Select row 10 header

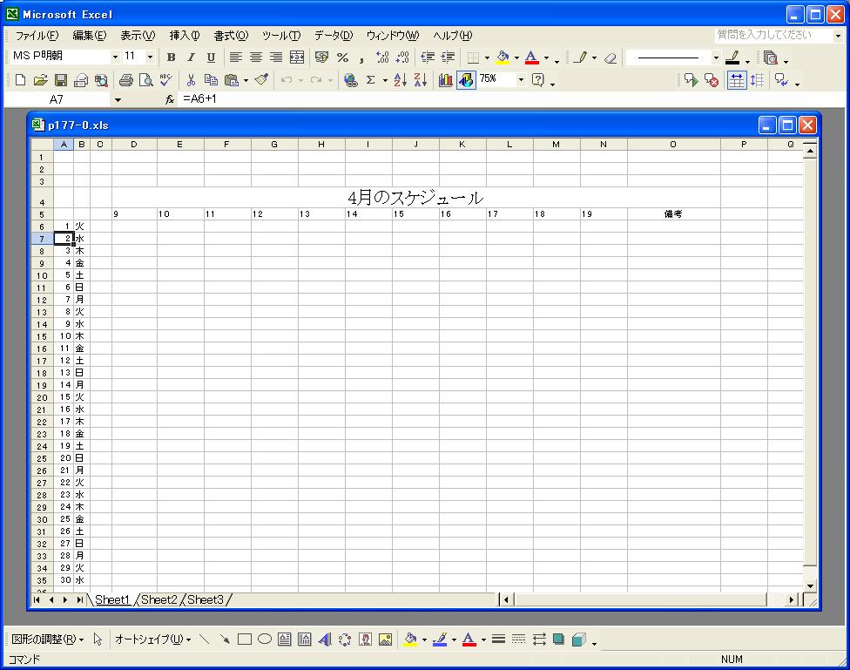click(42, 275)
